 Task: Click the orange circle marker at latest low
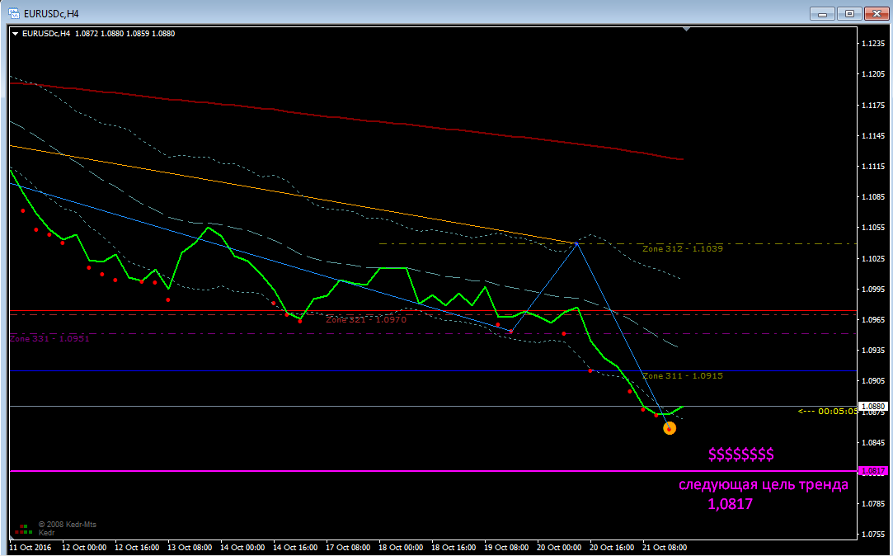670,428
